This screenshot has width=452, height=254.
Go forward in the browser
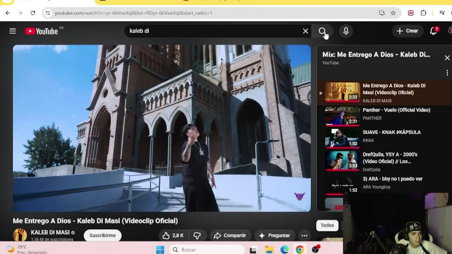pyautogui.click(x=20, y=13)
